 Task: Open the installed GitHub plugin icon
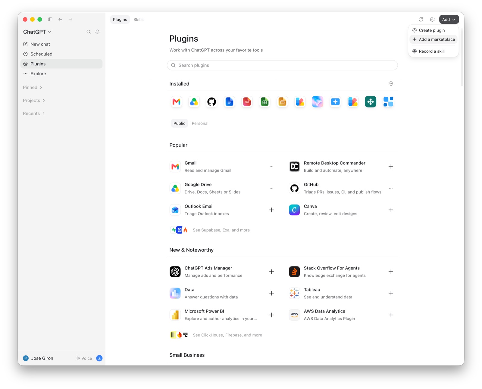pos(212,102)
